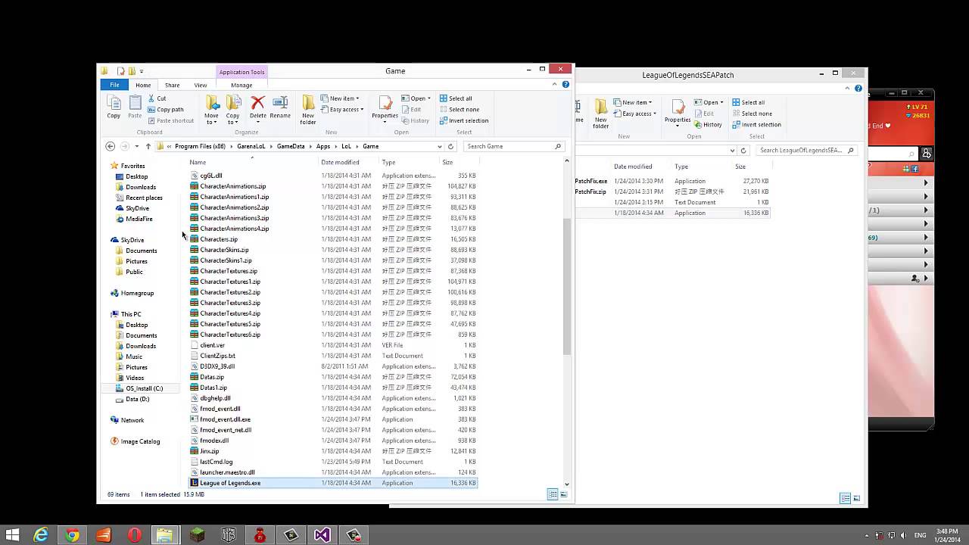Open Visual Studio from taskbar

click(322, 535)
